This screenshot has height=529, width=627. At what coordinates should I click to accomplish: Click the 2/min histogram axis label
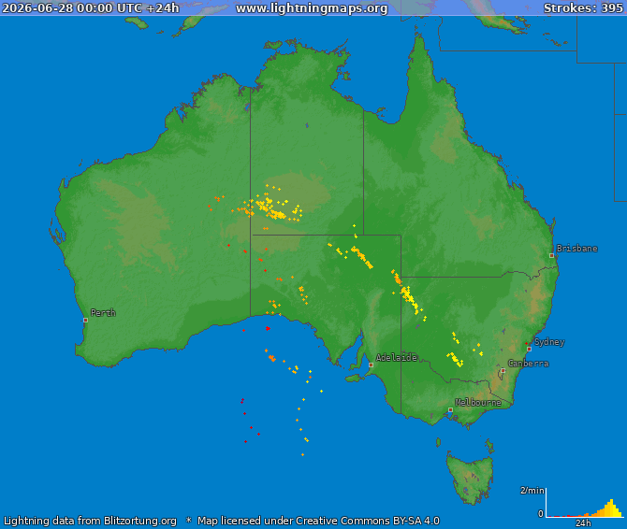[532, 491]
